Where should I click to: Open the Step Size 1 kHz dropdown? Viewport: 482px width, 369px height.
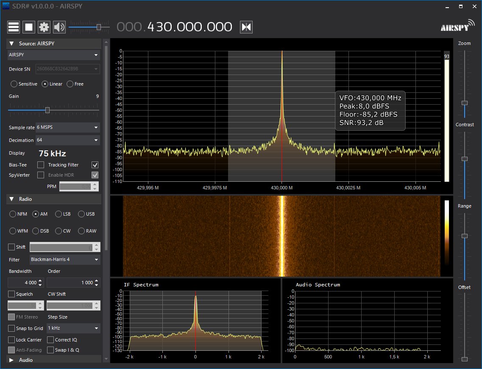73,328
